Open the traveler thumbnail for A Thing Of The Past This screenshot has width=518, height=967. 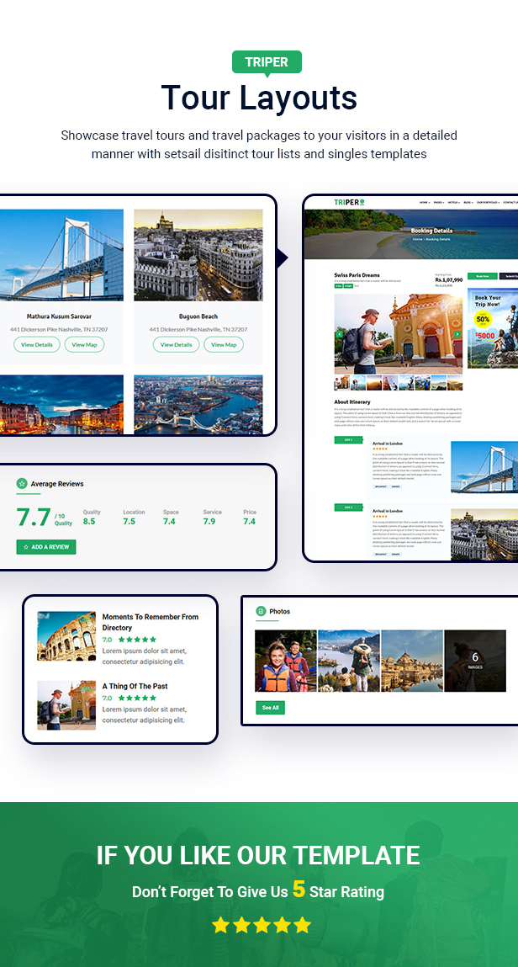(x=66, y=705)
